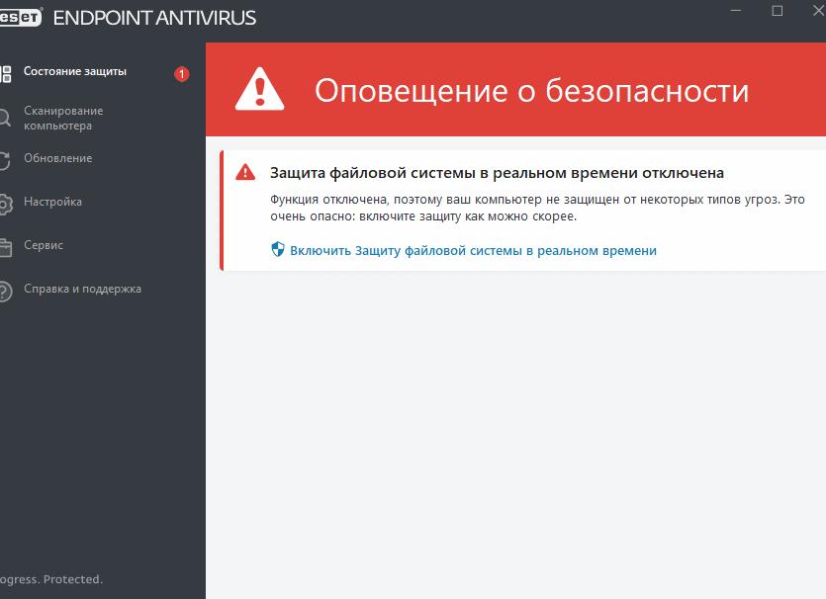
Task: Click the alert title about real-time protection disabled
Action: pyautogui.click(x=497, y=173)
